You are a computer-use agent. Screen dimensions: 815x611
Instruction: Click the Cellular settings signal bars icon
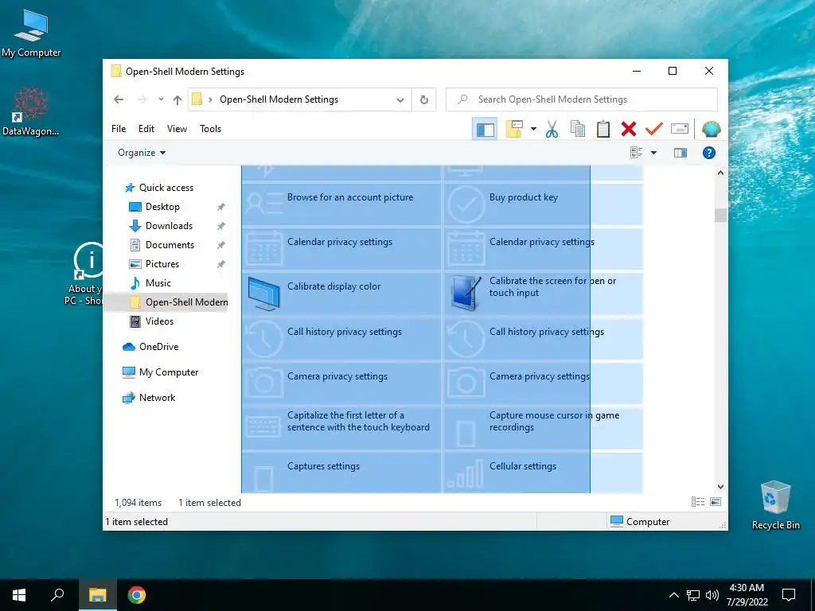[x=466, y=476]
